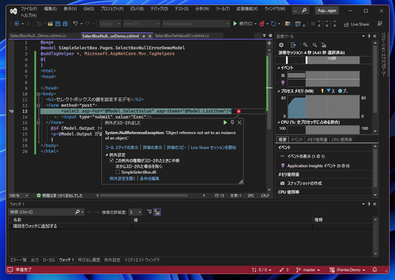The image size is (395, 280).
Task: Click the watch window search magnifier
Action: (x=78, y=212)
